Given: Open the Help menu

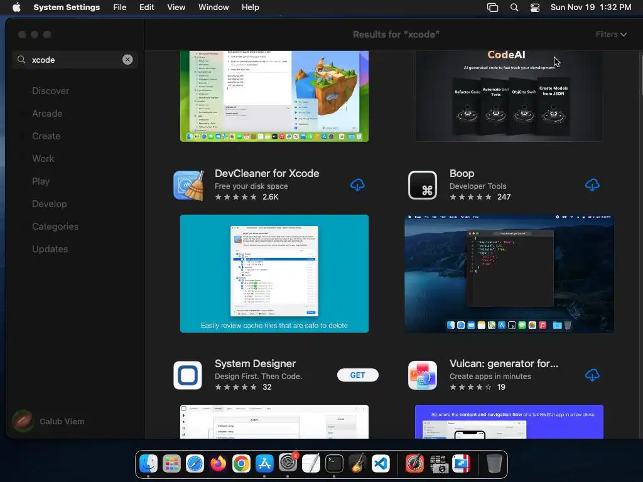Looking at the screenshot, I should tap(250, 8).
